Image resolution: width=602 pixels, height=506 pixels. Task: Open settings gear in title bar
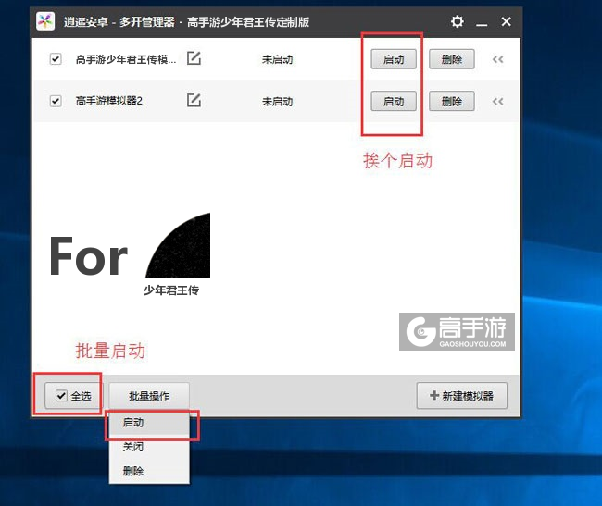[457, 21]
